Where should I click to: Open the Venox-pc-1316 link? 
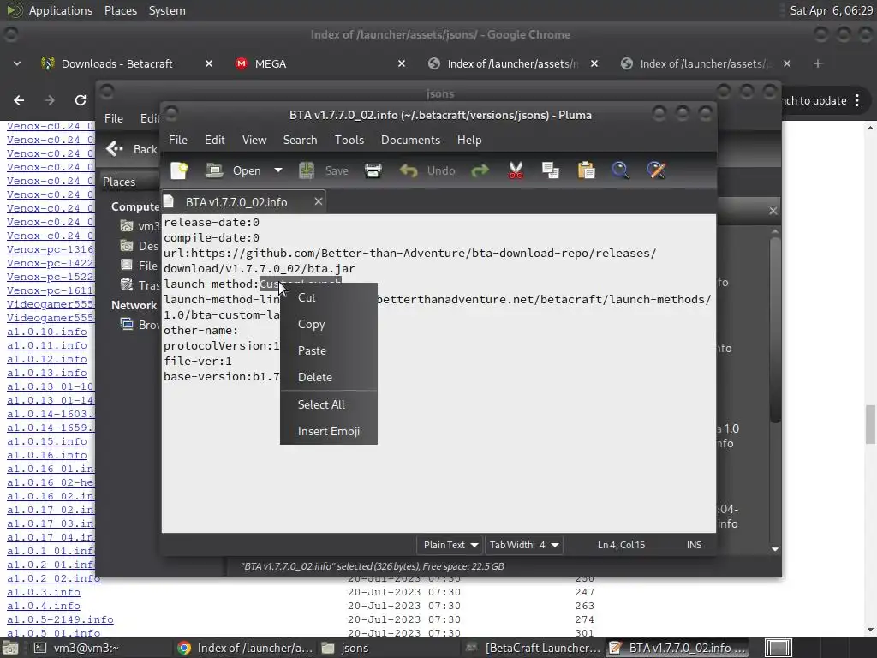click(x=51, y=249)
